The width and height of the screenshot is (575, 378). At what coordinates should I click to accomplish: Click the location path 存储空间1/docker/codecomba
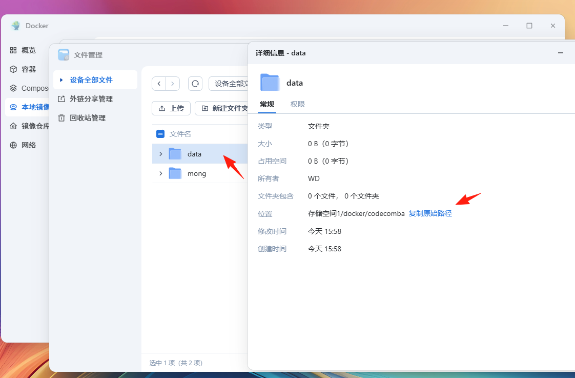pos(356,213)
